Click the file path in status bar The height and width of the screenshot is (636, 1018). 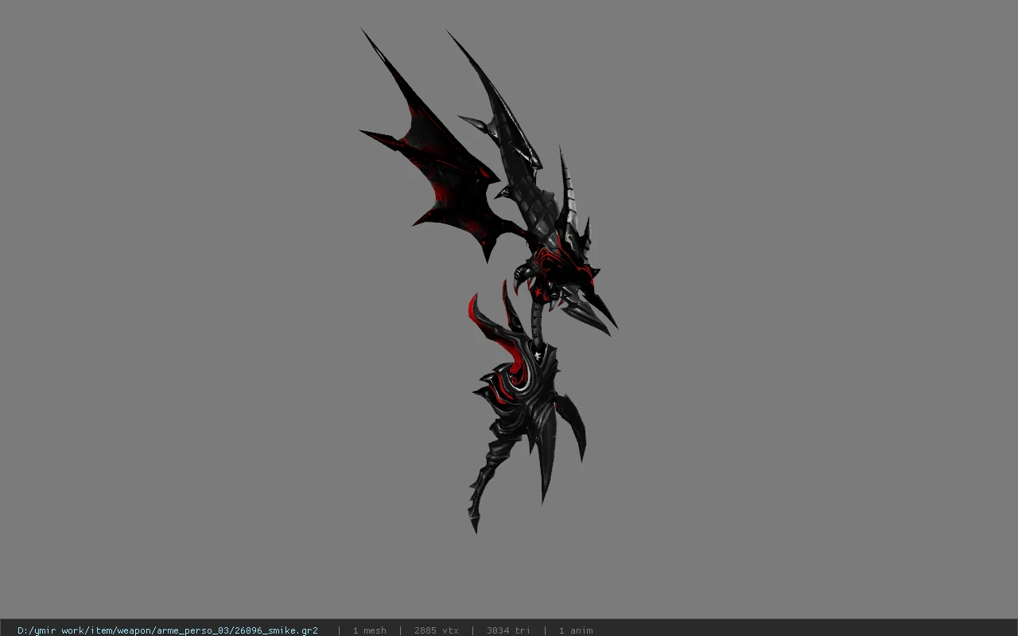coord(168,630)
